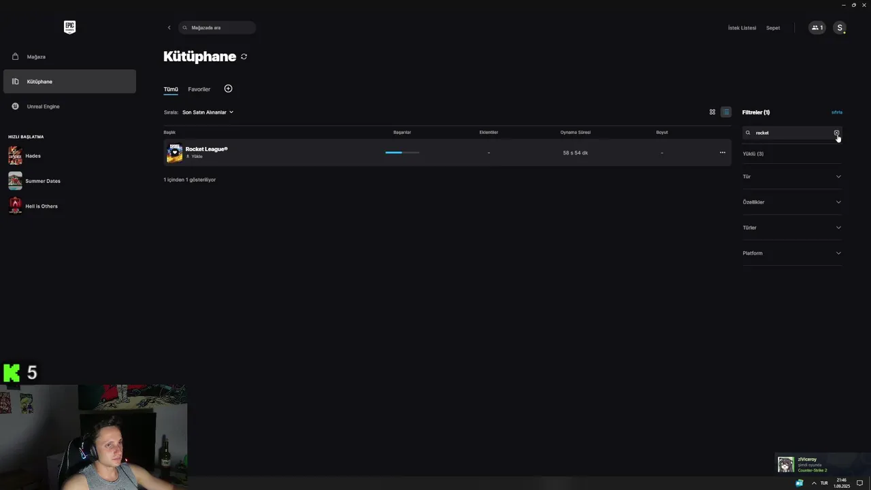Select Kütüphane in the sidebar
The width and height of the screenshot is (871, 490).
69,82
